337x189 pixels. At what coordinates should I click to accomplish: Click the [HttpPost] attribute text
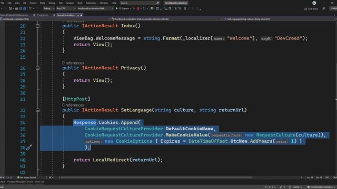(x=76, y=99)
